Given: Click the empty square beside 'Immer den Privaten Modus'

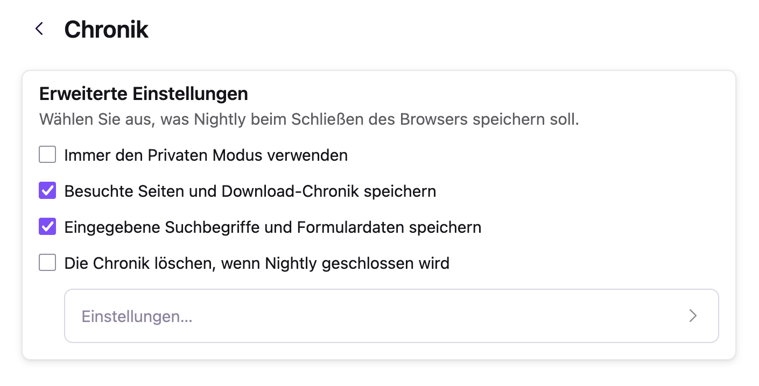Looking at the screenshot, I should click(47, 155).
